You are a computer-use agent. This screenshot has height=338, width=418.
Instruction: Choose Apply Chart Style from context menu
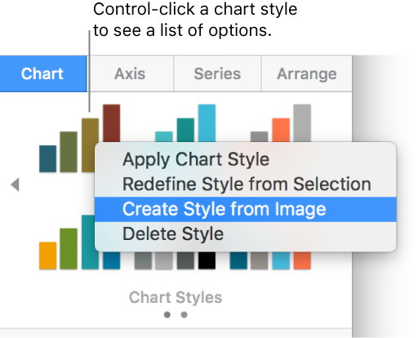click(246, 159)
